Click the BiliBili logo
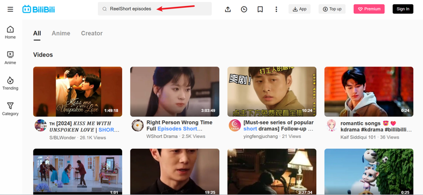Viewport: 423px width, 195px height. click(39, 9)
